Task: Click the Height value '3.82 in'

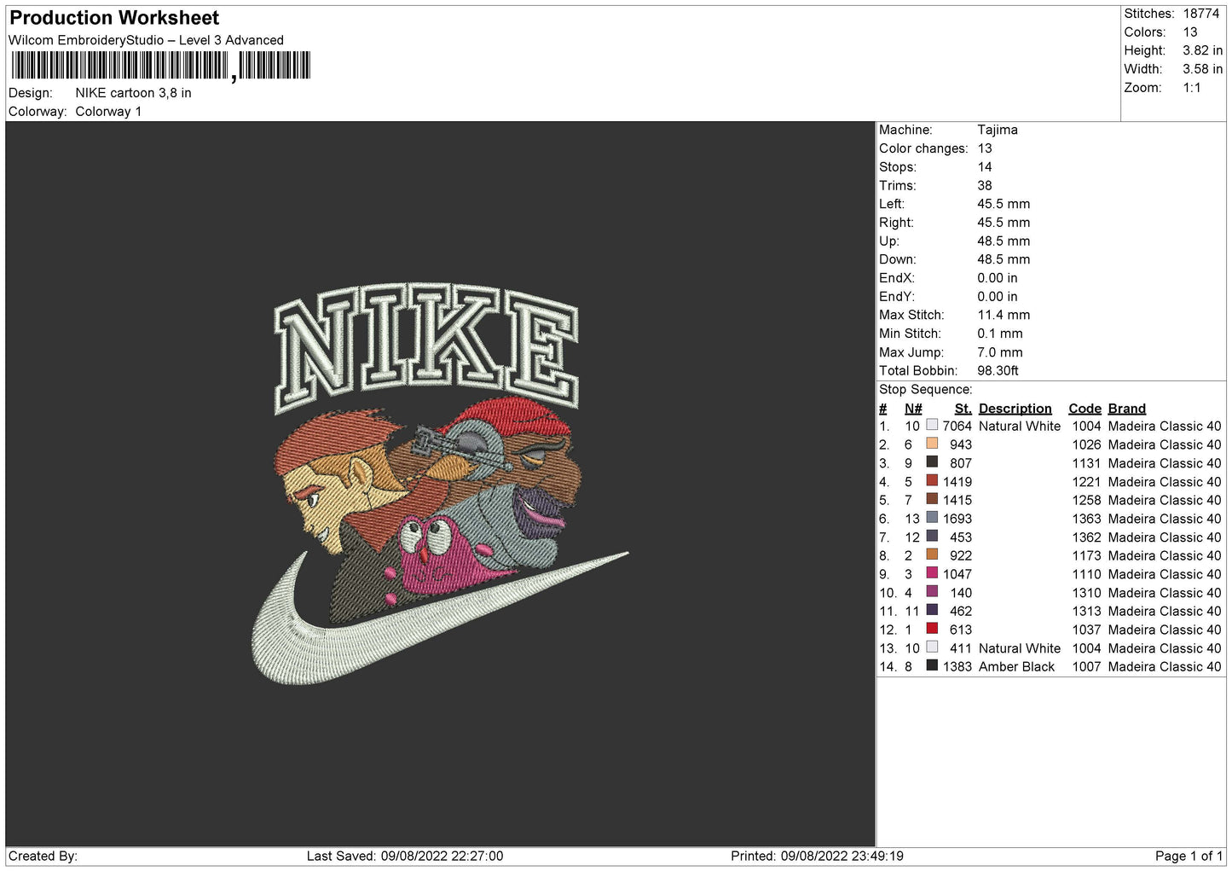Action: click(x=1203, y=50)
